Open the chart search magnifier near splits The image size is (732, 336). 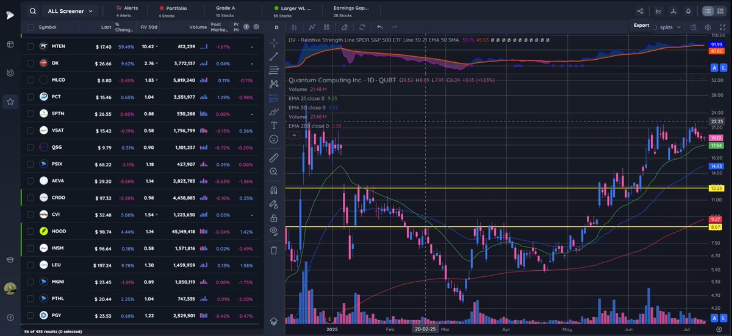pyautogui.click(x=694, y=27)
